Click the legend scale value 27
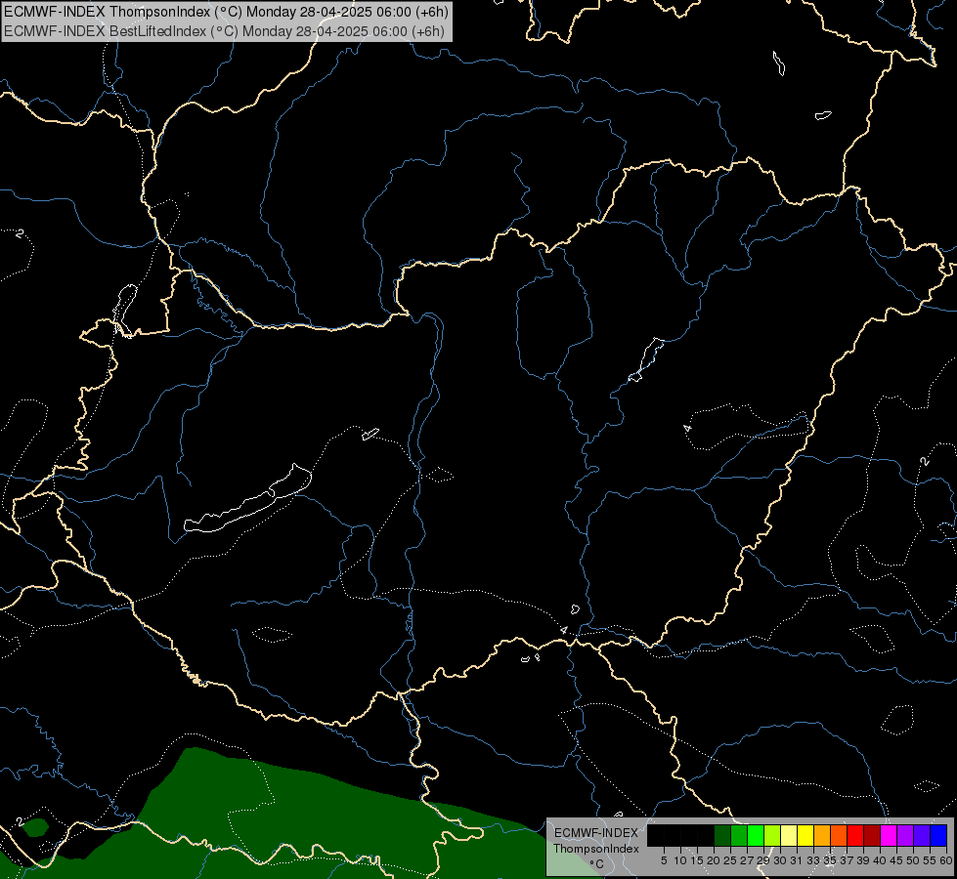Viewport: 957px width, 879px height. [x=747, y=860]
